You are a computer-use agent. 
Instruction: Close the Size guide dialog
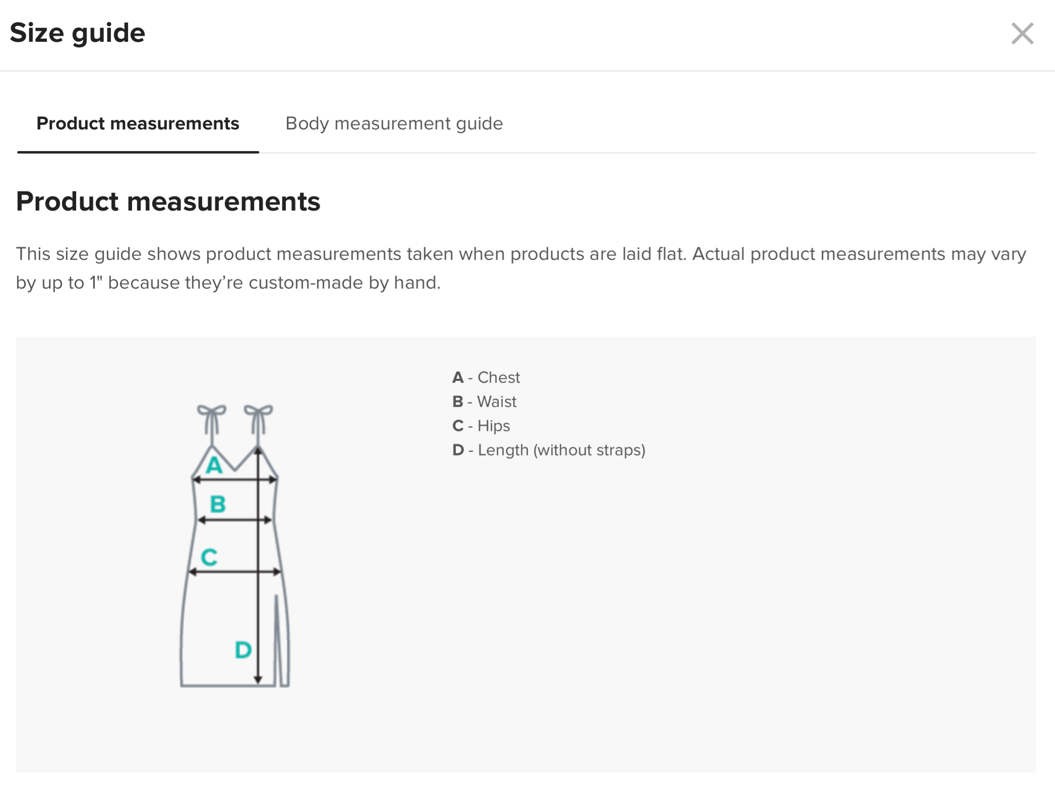coord(1022,34)
